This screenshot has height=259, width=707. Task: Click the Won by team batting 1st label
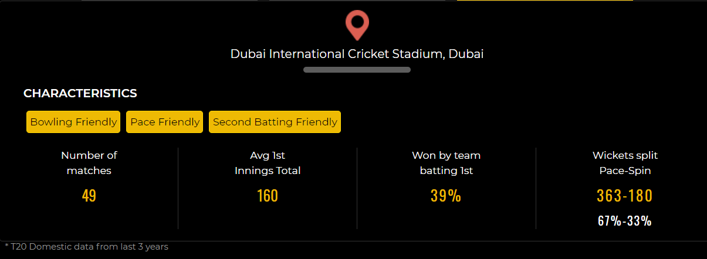point(446,163)
